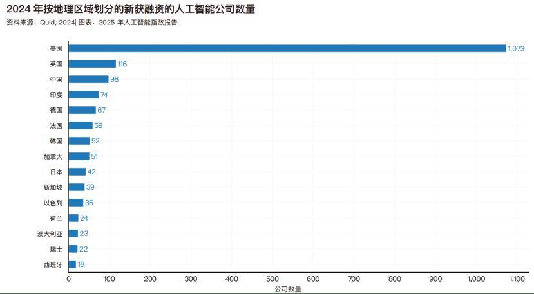The width and height of the screenshot is (534, 294).
Task: Click the 日本 country label
Action: pos(56,172)
